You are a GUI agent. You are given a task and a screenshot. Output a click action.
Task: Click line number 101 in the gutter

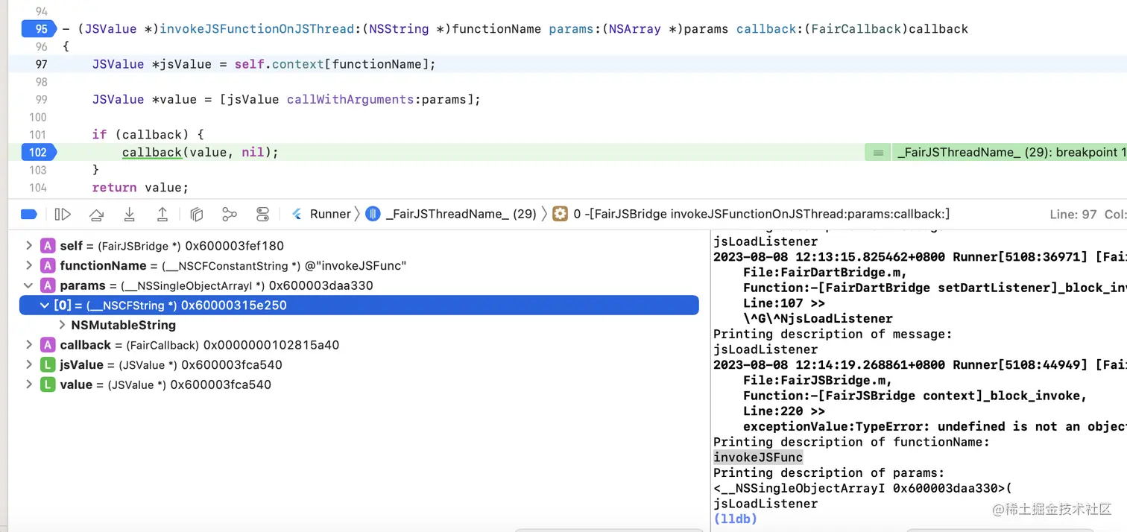[38, 134]
